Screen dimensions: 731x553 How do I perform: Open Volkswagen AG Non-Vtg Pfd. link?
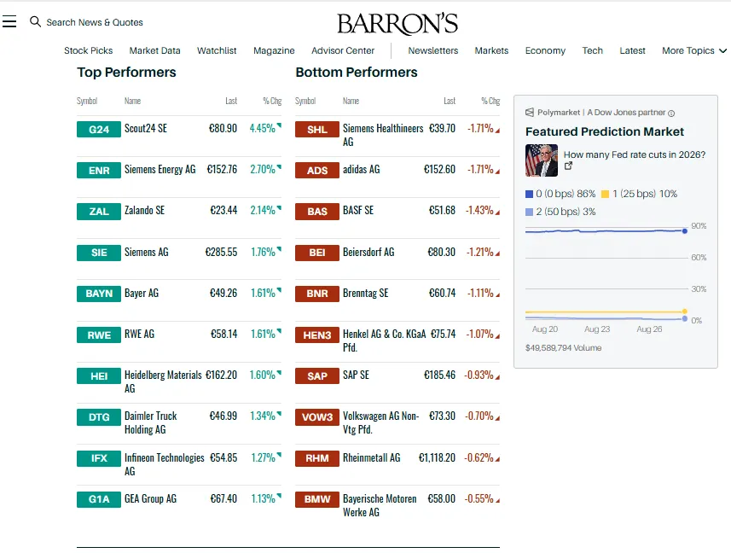click(x=381, y=422)
